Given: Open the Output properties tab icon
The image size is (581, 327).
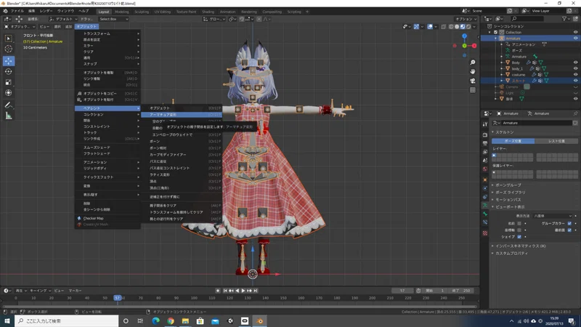Looking at the screenshot, I should coord(485,143).
